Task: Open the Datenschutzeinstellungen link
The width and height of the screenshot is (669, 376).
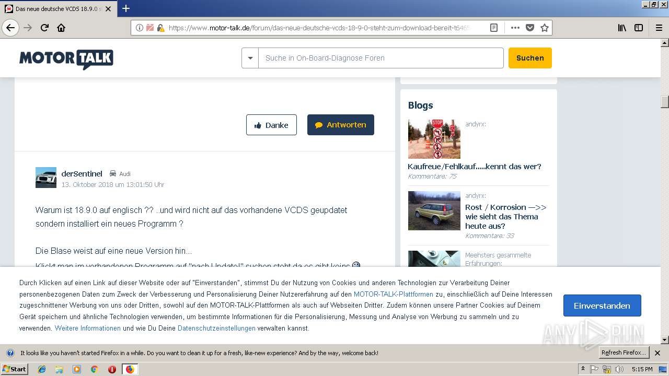Action: (x=216, y=328)
